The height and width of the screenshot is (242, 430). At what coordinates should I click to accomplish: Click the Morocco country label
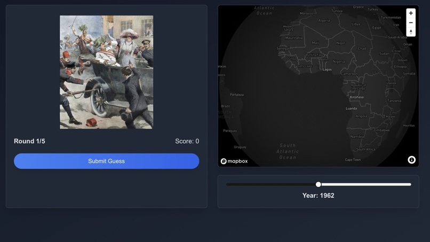pos(306,13)
